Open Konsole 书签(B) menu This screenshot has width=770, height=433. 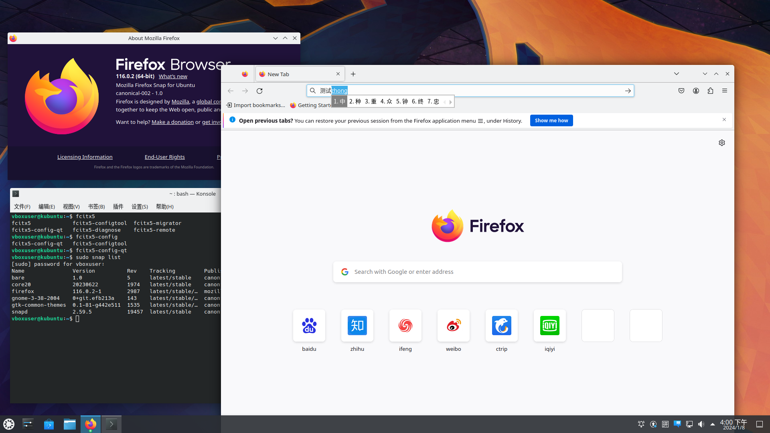click(x=96, y=207)
